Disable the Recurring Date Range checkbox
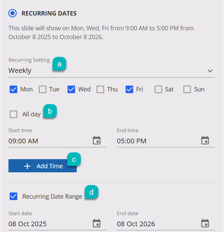This screenshot has width=224, height=232. coord(14,196)
